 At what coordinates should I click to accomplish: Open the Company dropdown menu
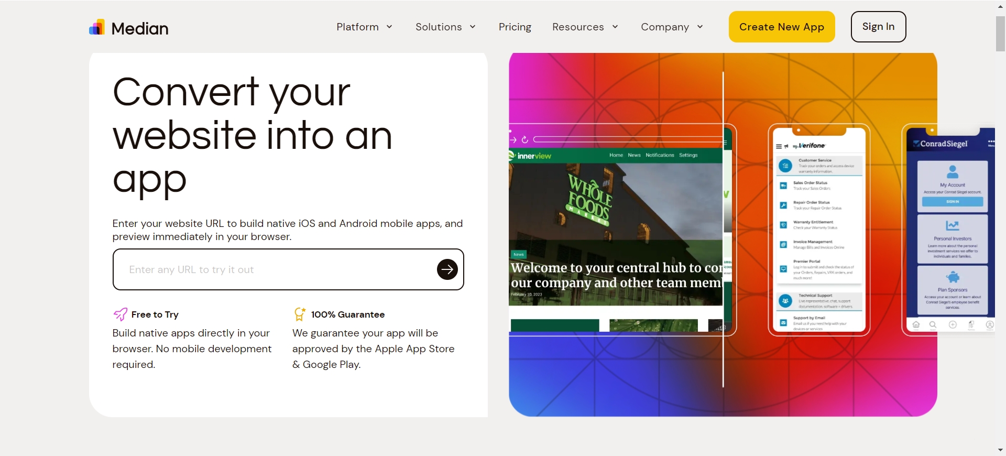672,27
